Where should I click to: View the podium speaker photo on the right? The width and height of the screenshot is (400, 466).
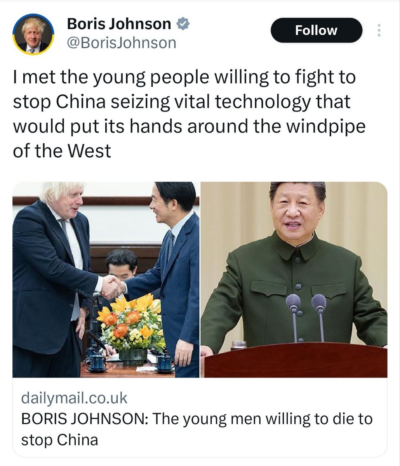pos(294,280)
